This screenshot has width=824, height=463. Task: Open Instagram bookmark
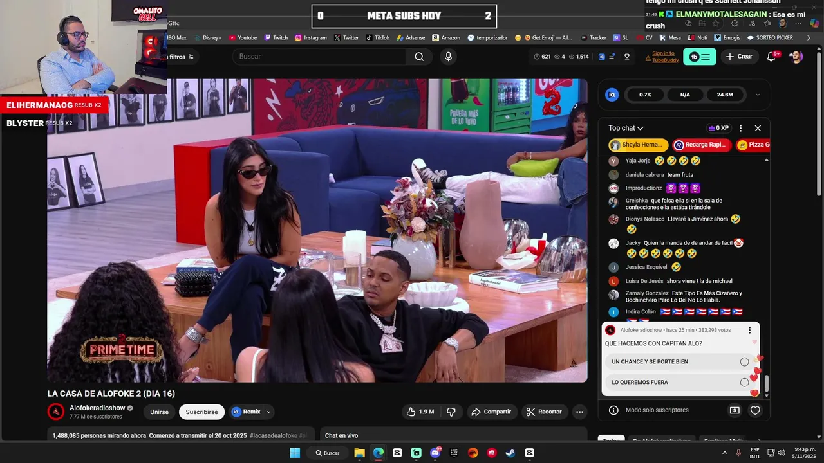click(x=311, y=38)
